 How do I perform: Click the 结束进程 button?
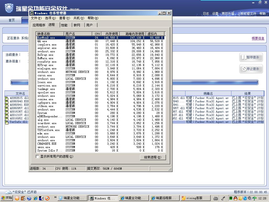pos(153,157)
